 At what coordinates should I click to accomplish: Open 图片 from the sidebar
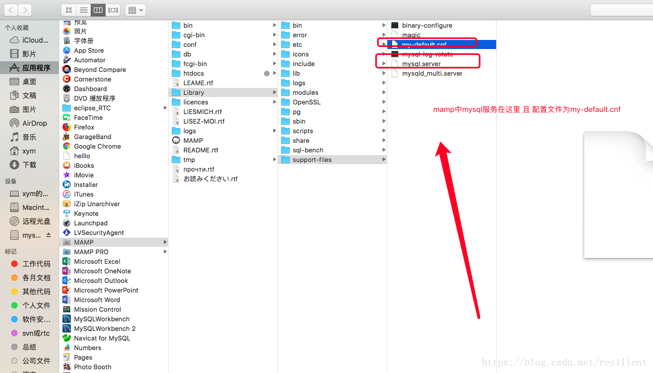[x=29, y=109]
